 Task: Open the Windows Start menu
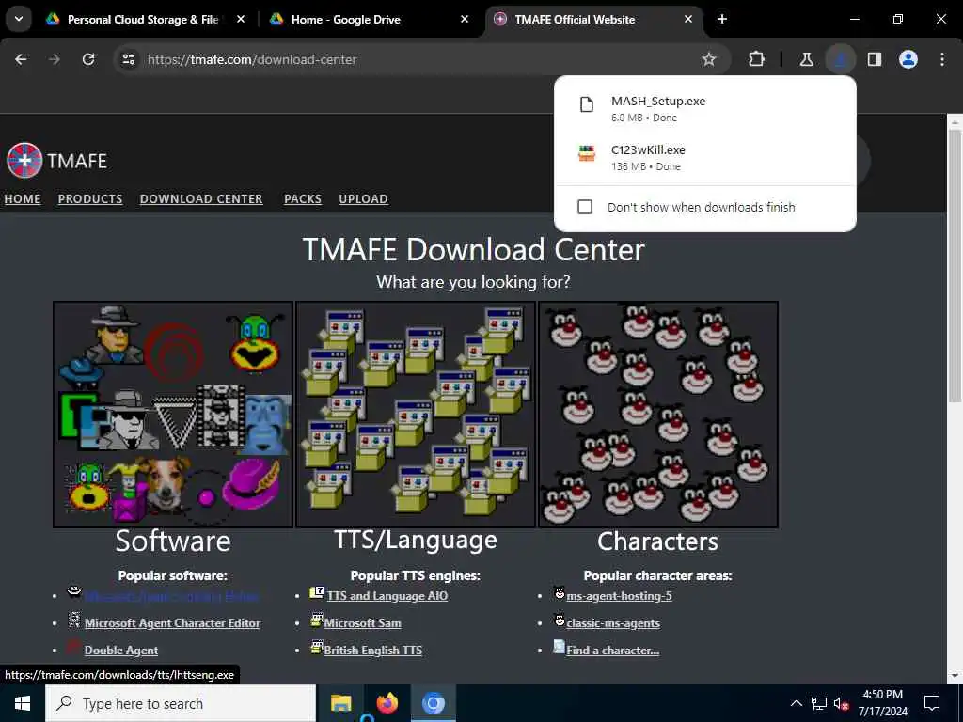(23, 703)
